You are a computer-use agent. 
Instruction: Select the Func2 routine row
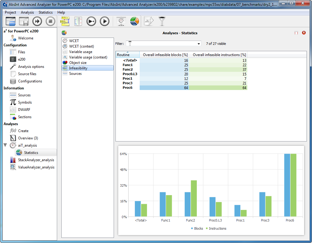point(181,69)
